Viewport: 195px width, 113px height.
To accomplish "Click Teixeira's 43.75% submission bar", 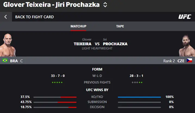I will pyautogui.click(x=55, y=102).
